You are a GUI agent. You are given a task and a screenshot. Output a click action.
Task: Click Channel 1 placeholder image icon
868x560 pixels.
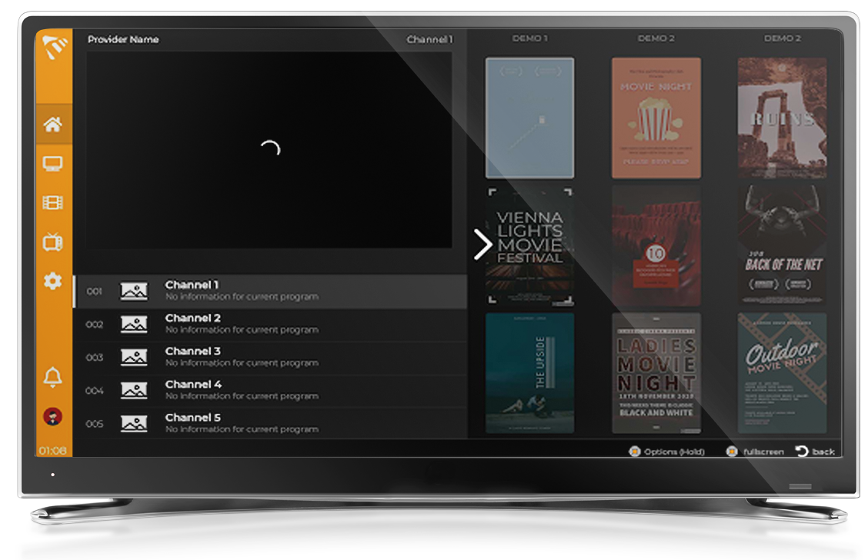pos(134,291)
